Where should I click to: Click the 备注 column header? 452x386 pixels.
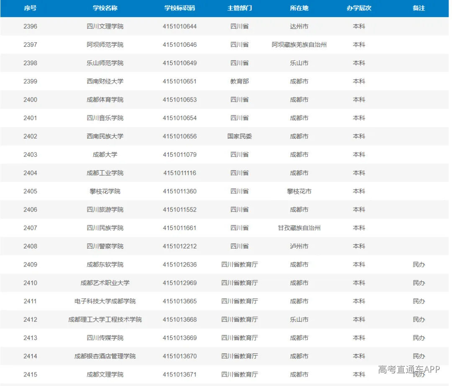(419, 8)
